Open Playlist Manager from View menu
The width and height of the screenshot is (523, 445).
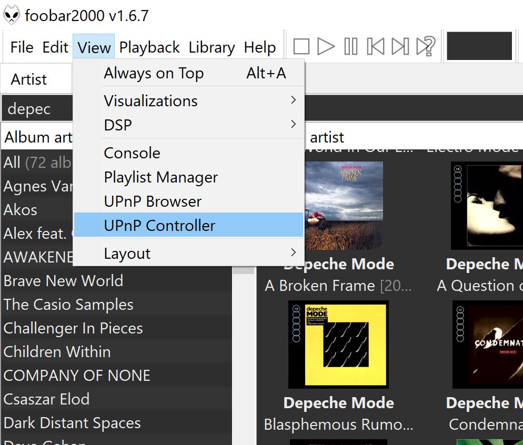(188, 177)
